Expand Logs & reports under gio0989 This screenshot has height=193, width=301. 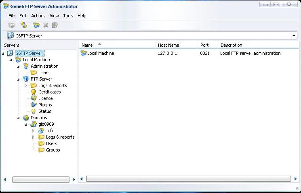click(x=33, y=137)
